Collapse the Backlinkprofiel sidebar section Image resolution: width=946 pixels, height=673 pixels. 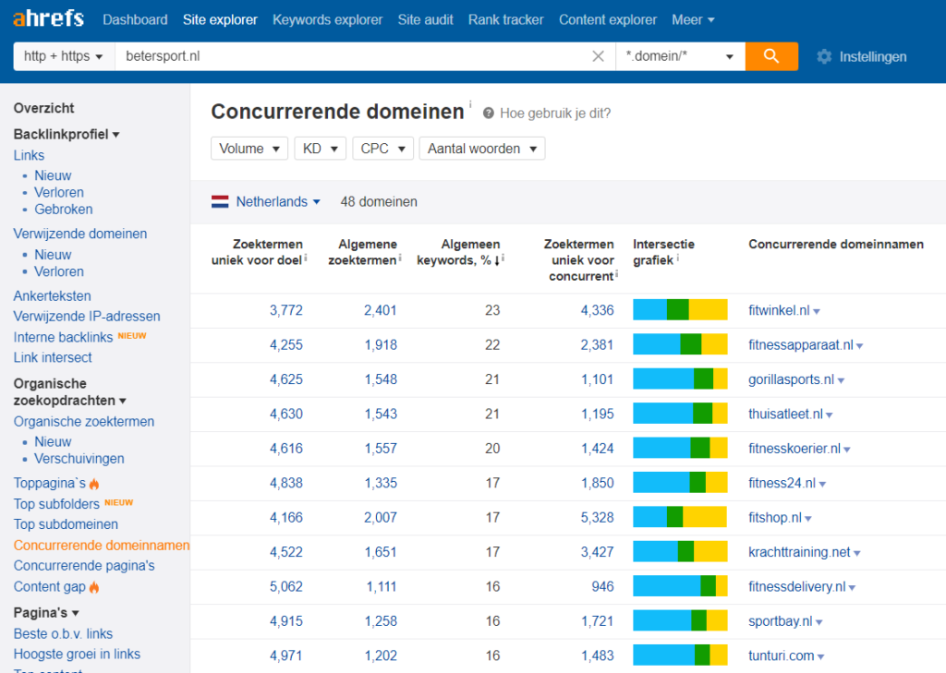[x=67, y=134]
